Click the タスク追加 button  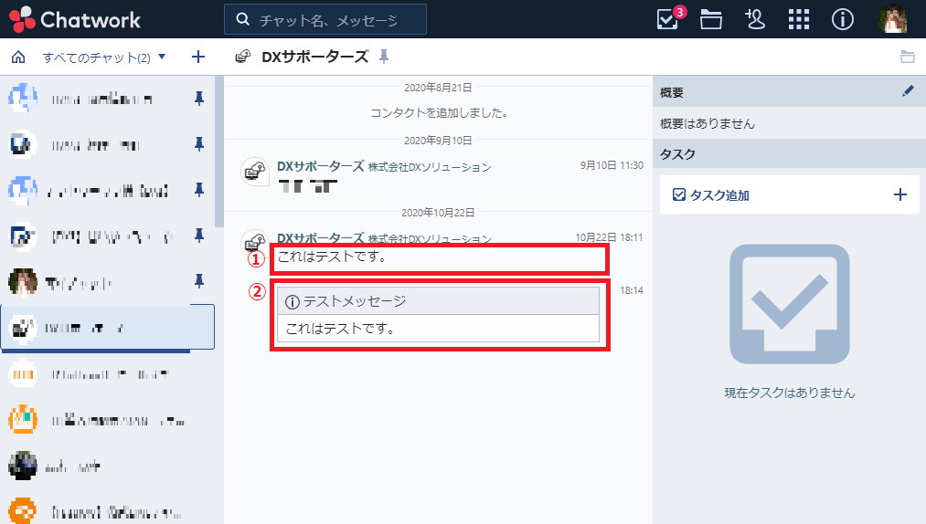tap(711, 194)
